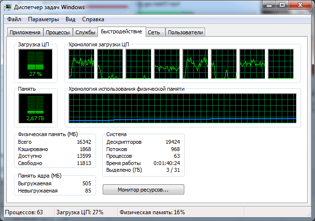Screen dimensions: 315x221
Task: Click status bar text Загрузка ЦП: 27%
Action: [80, 212]
